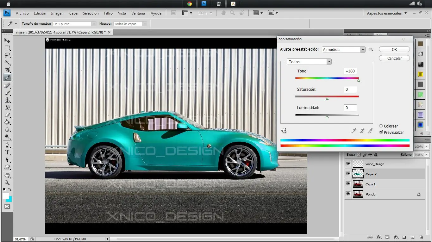Open Tamaño de muestra dropdown
The height and width of the screenshot is (242, 432).
(74, 24)
